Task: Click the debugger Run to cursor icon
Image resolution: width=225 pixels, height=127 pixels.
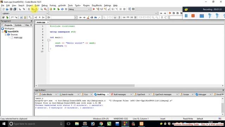Action: (x=98, y=9)
